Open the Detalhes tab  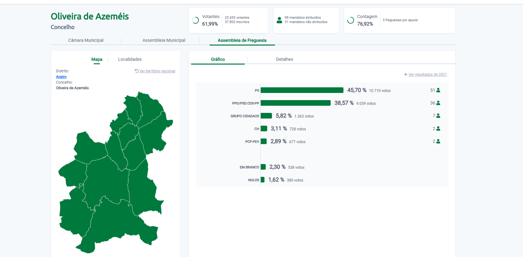point(284,59)
